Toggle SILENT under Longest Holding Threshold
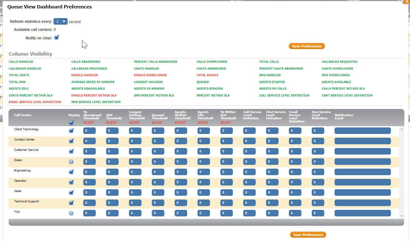Image resolution: width=410 pixels, height=242 pixels. (x=134, y=123)
